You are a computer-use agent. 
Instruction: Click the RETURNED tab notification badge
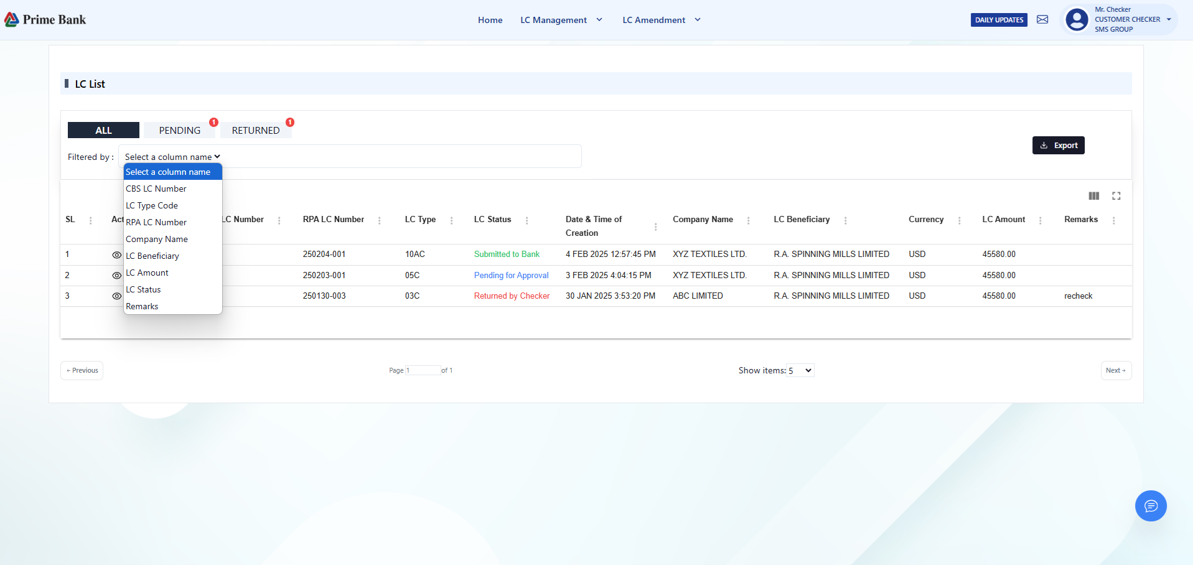coord(290,122)
